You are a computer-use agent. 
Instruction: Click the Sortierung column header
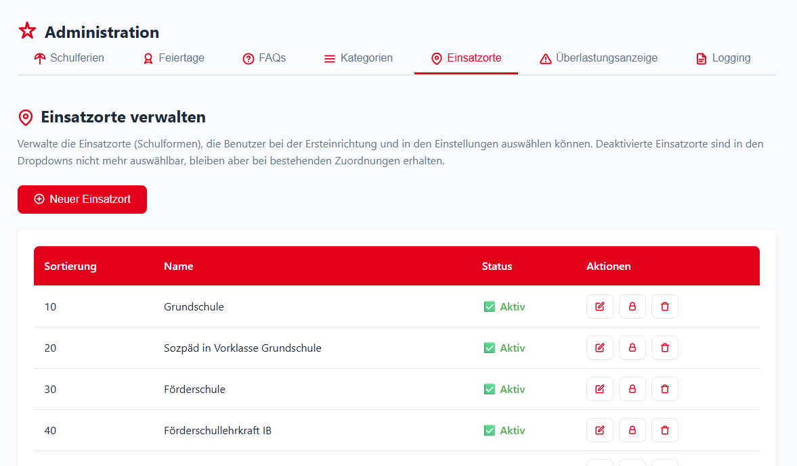pos(70,266)
